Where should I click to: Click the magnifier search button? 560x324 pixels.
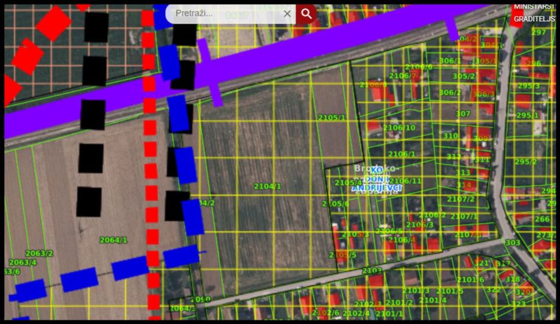pos(307,13)
